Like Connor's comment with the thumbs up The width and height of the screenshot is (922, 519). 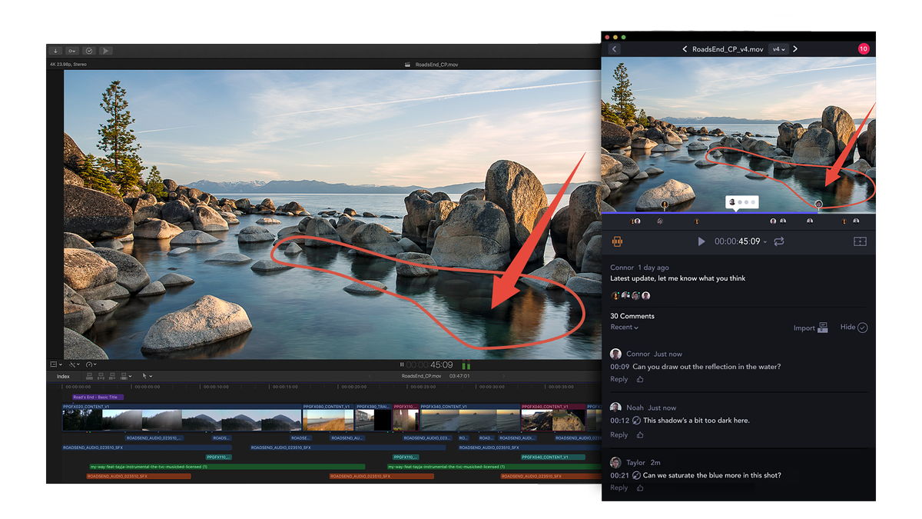tap(639, 379)
